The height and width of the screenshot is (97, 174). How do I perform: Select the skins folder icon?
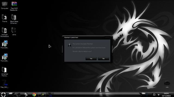[14, 32]
